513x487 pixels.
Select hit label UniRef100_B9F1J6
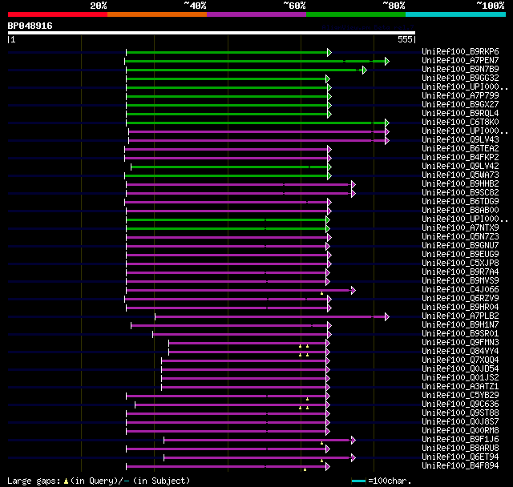pos(460,440)
